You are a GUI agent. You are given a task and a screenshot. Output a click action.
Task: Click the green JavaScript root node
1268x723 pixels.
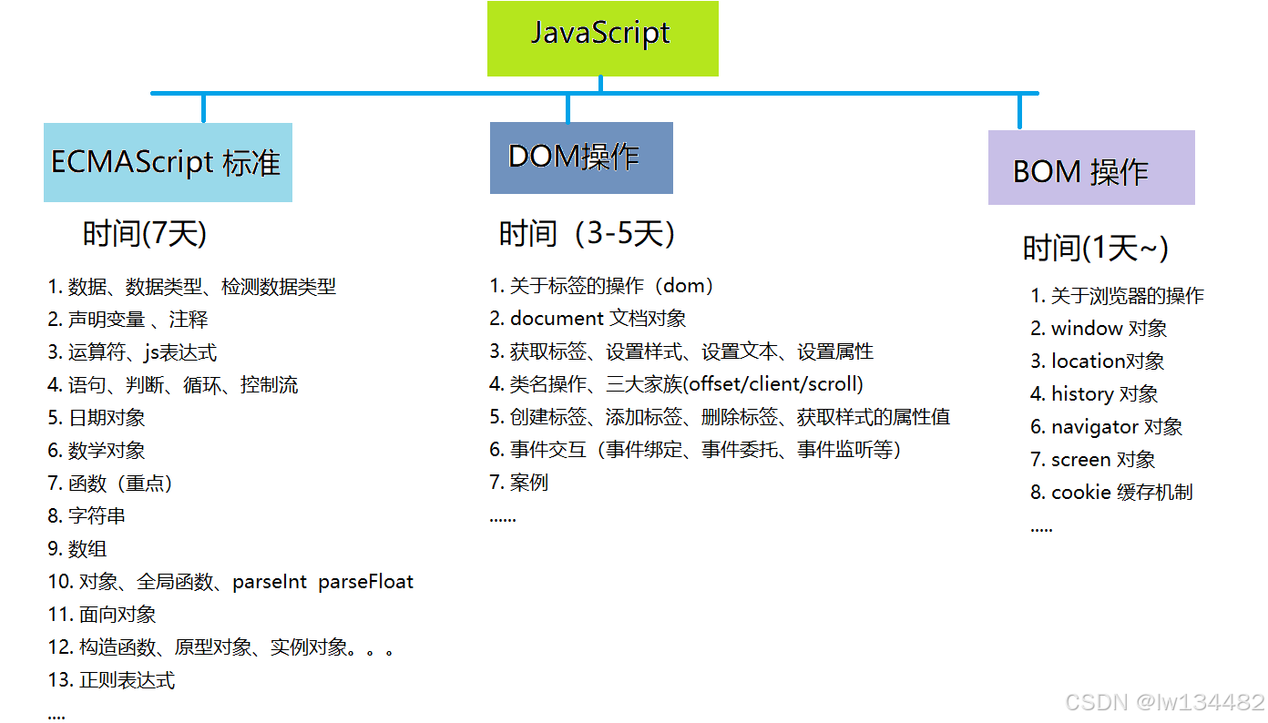tap(602, 38)
